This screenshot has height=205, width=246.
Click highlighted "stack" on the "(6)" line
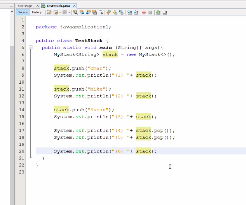coord(143,151)
